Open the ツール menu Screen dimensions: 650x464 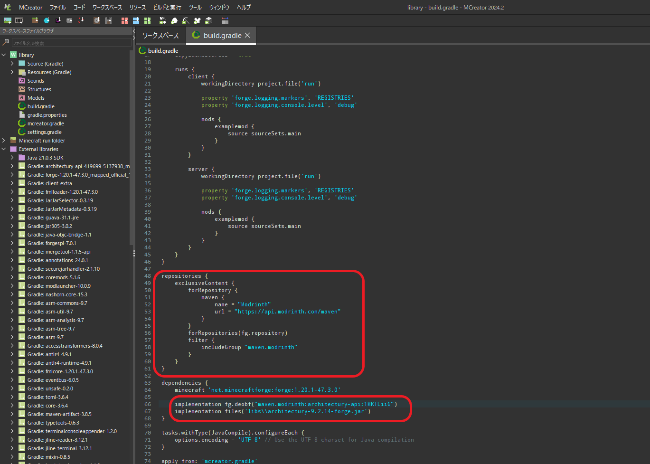tap(195, 8)
